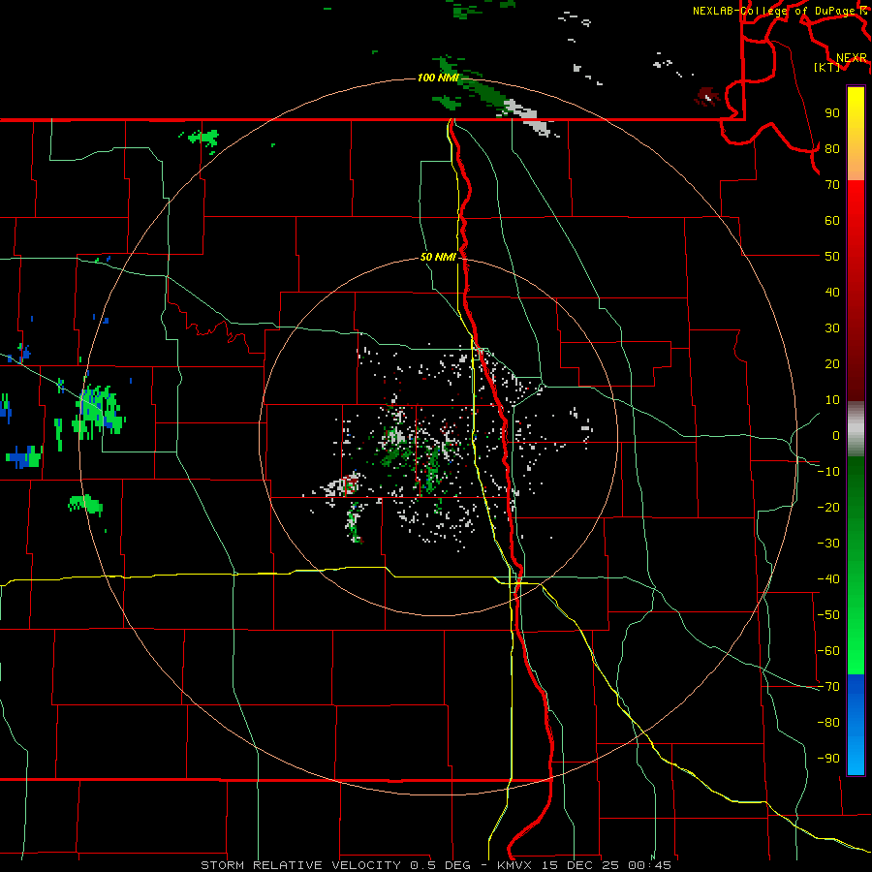Click the 50 NMI range ring label
The height and width of the screenshot is (872, 872).
click(x=438, y=257)
